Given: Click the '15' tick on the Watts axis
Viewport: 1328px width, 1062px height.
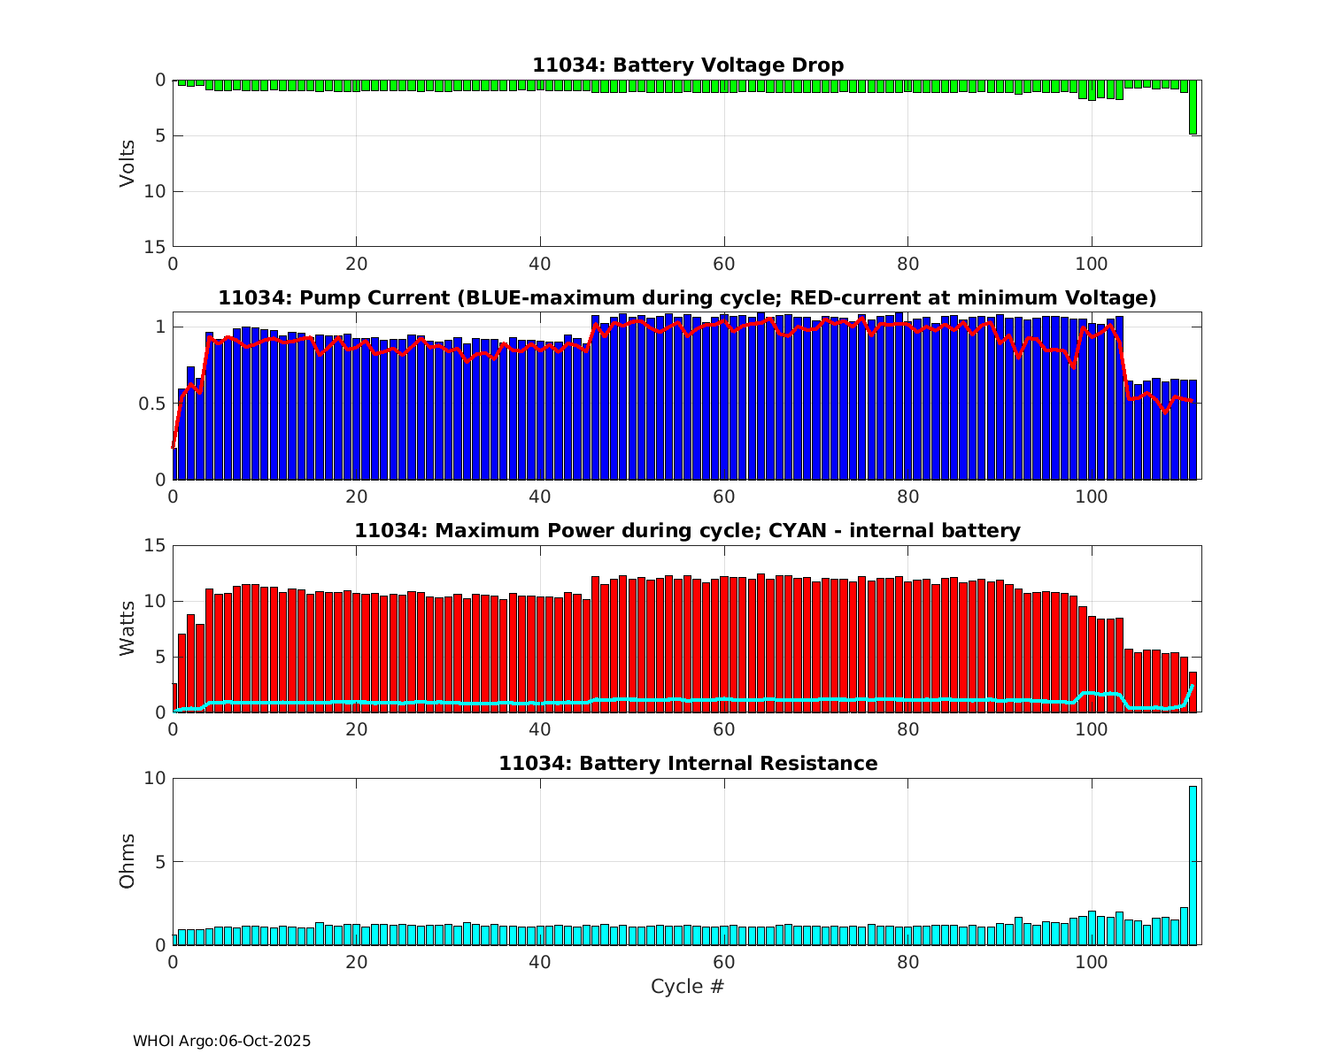Looking at the screenshot, I should click(155, 545).
